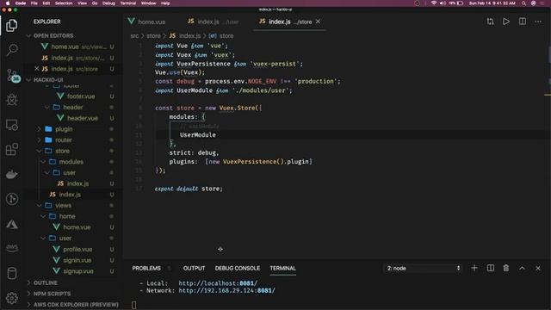
Task: Run the file with the play icon
Action: (506, 22)
